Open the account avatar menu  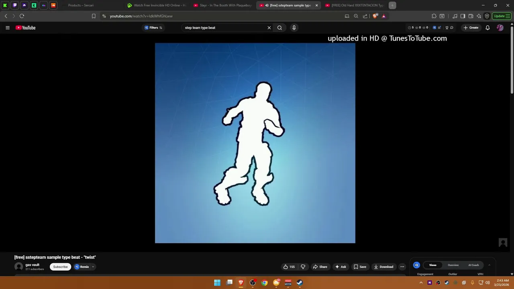coord(500,28)
